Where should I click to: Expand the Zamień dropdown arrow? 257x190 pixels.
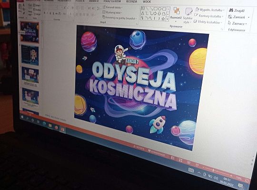click(248, 18)
